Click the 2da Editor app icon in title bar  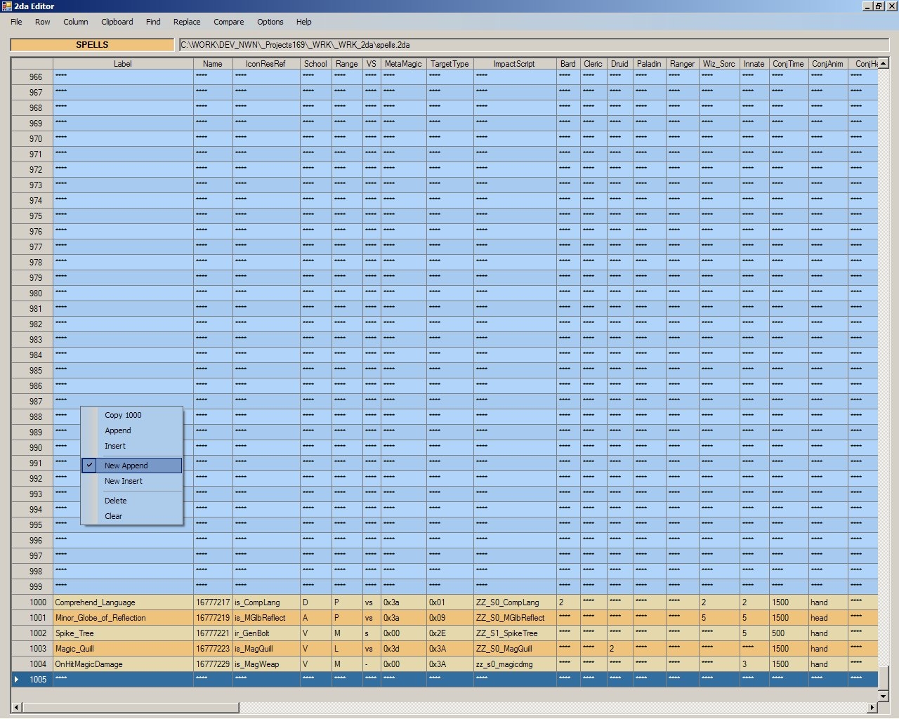tap(6, 6)
